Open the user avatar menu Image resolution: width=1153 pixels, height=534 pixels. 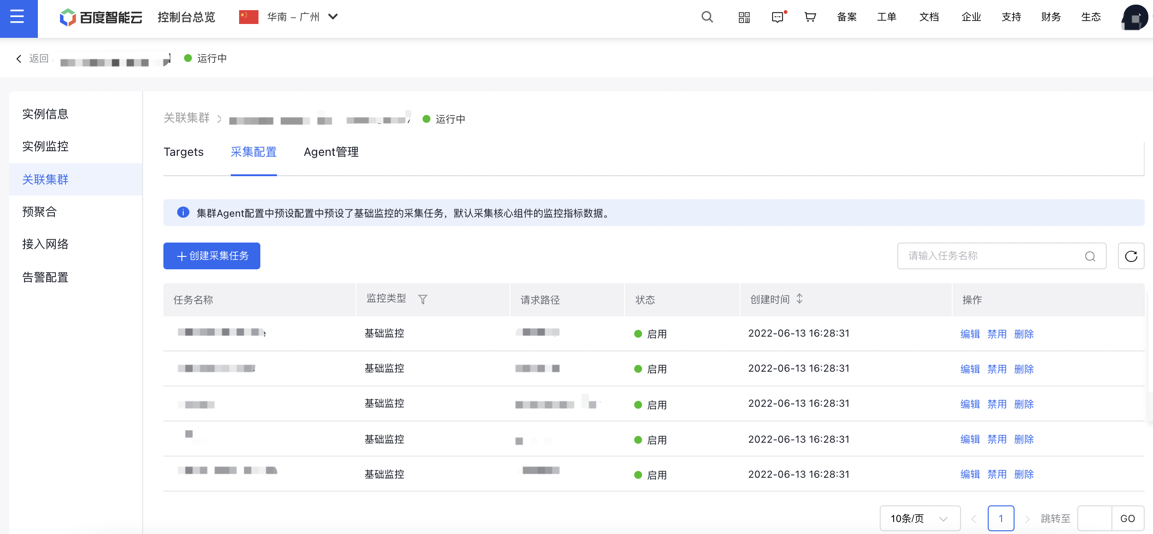1135,18
